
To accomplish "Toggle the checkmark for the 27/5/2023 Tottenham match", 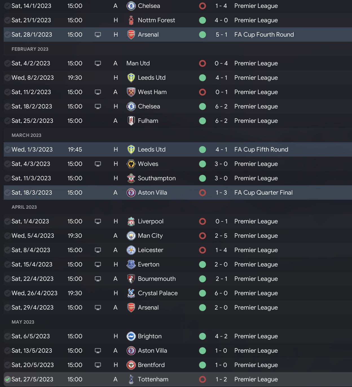I will coord(8,379).
